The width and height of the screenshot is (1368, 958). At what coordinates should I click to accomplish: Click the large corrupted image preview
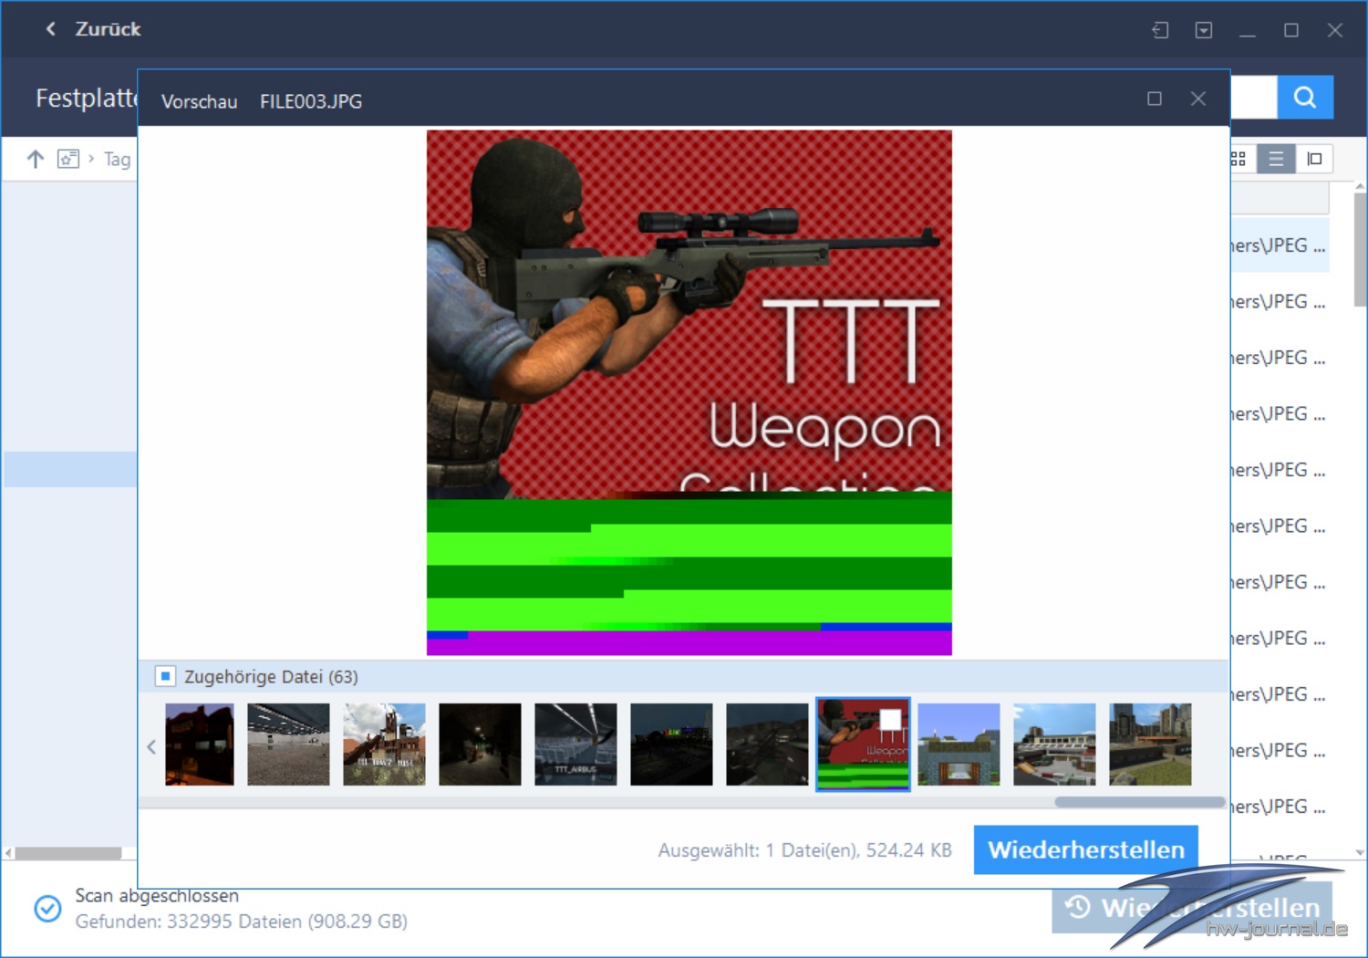point(689,392)
